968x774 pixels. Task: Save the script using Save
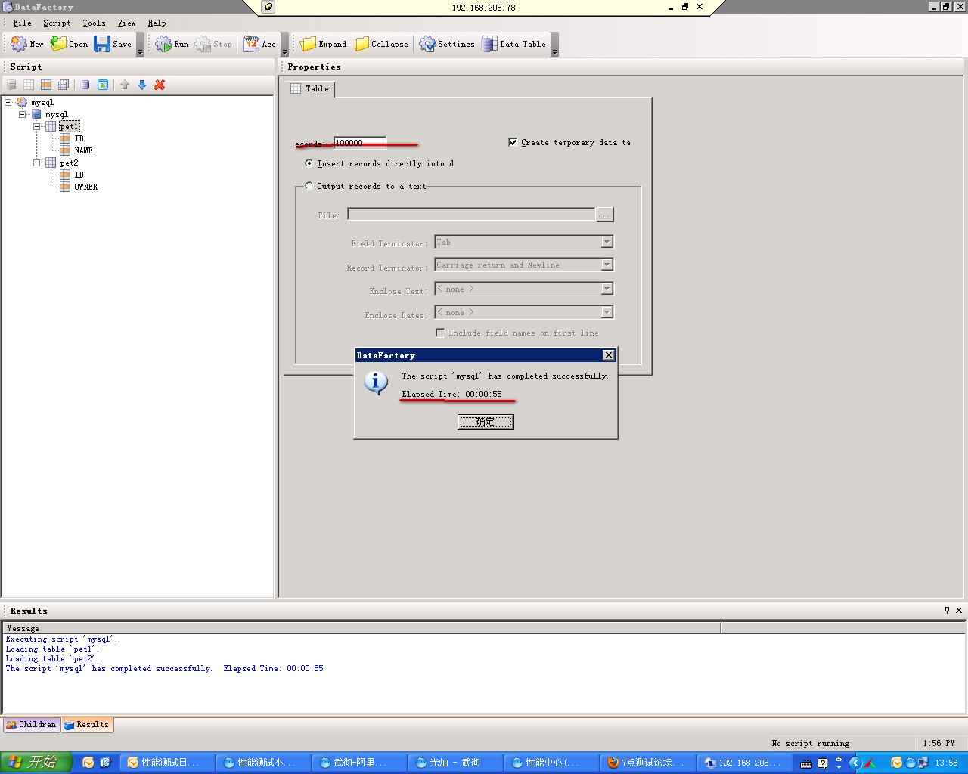click(x=113, y=44)
